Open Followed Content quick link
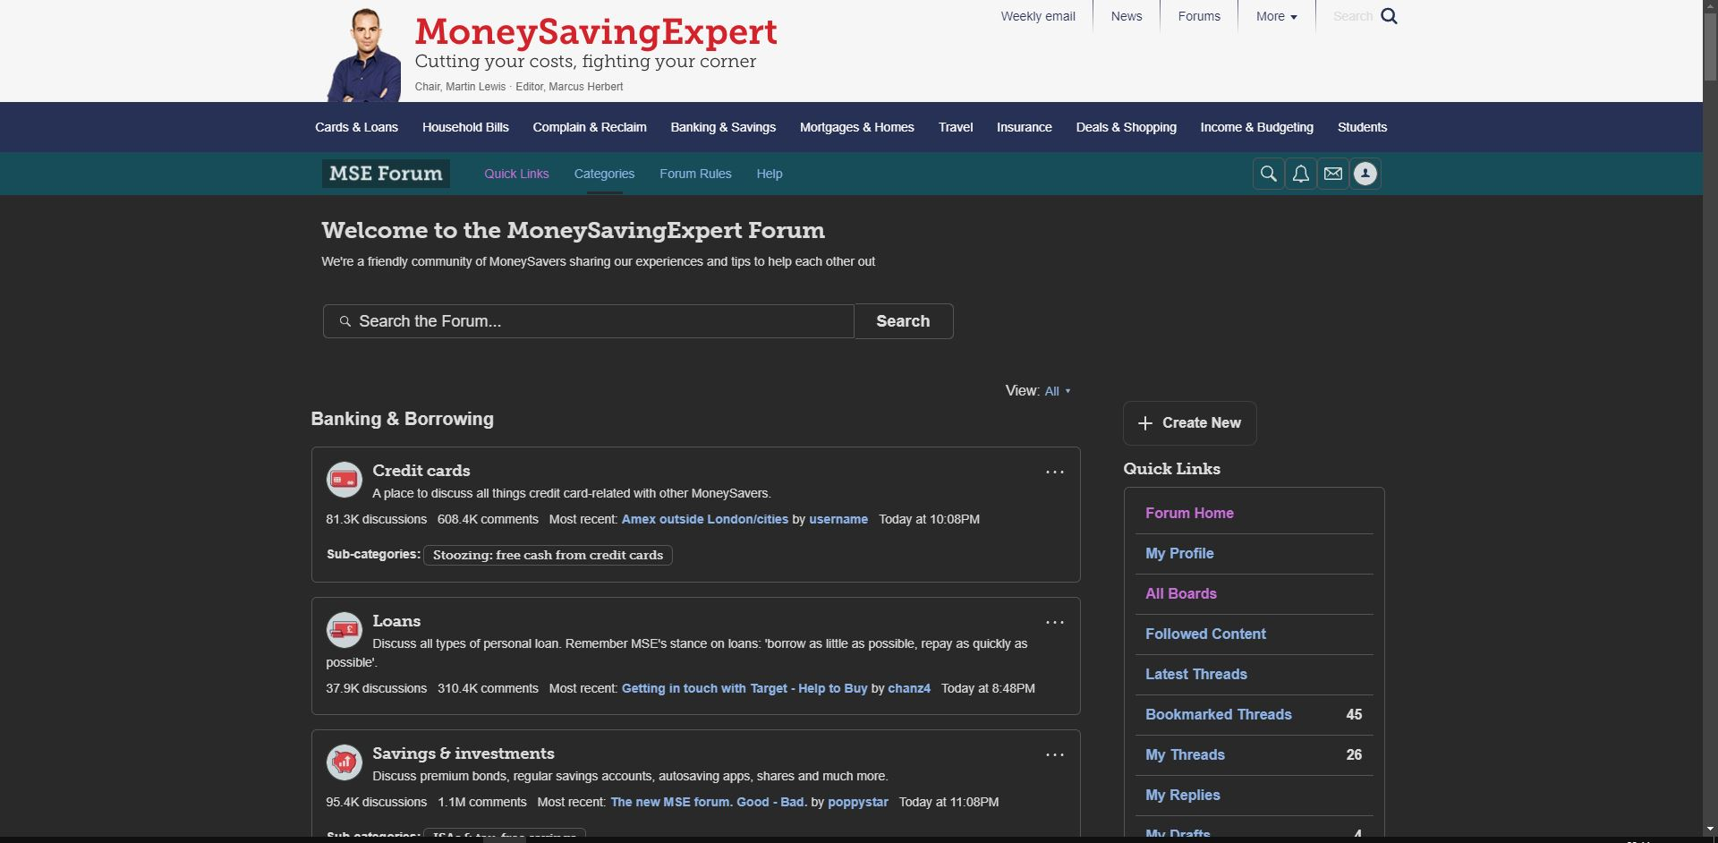 click(1205, 634)
